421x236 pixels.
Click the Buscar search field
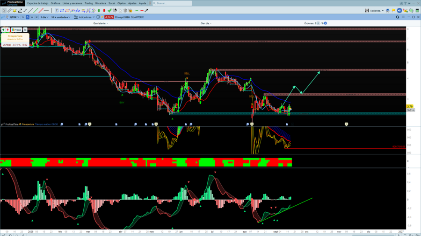(x=172, y=3)
